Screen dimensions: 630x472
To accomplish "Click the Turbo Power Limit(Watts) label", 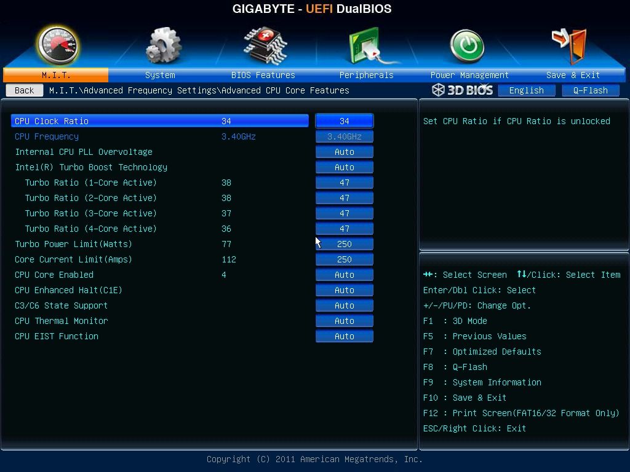I will (74, 244).
